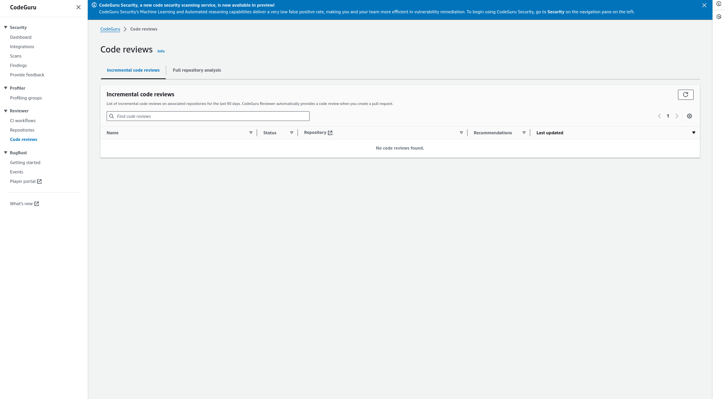Open BugBust Getting started
Viewport: 725px width, 399px height.
(25, 162)
